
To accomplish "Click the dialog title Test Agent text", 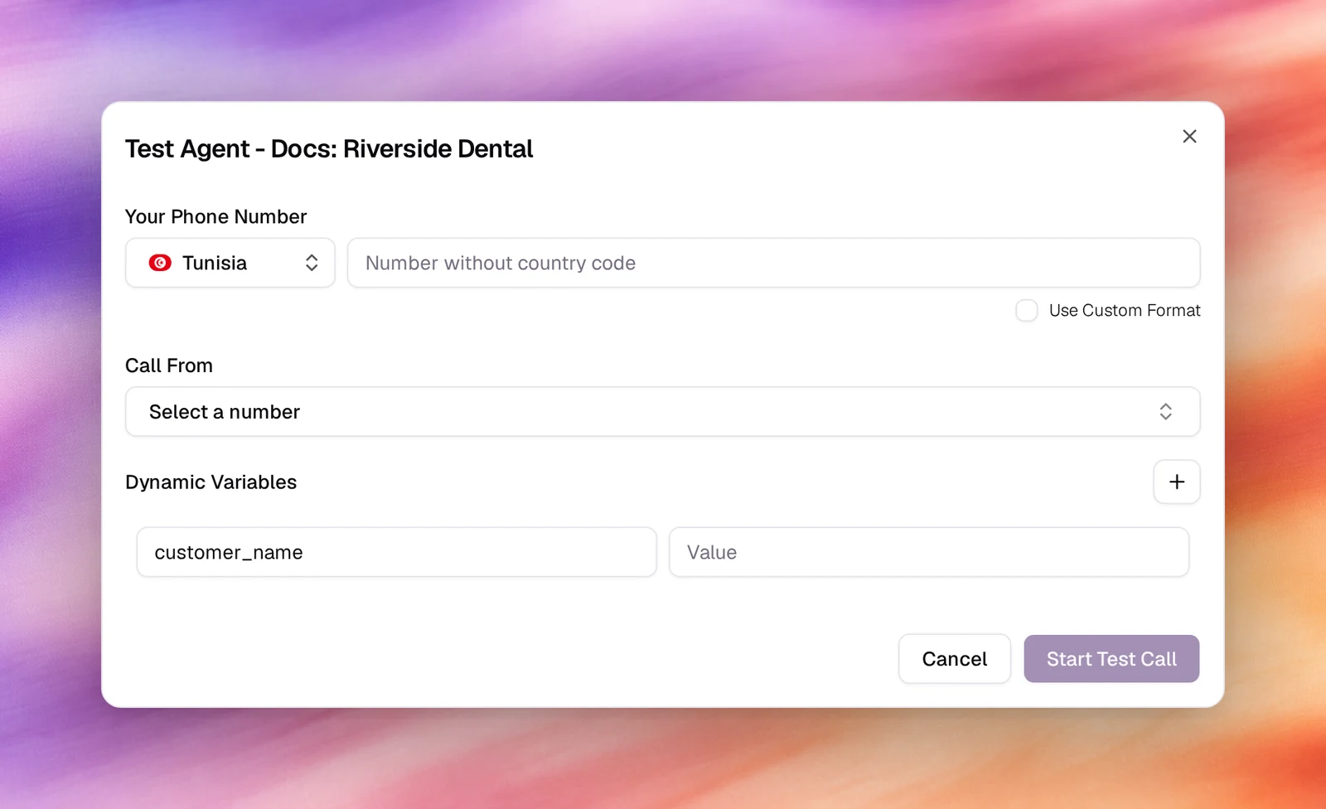I will tap(329, 149).
